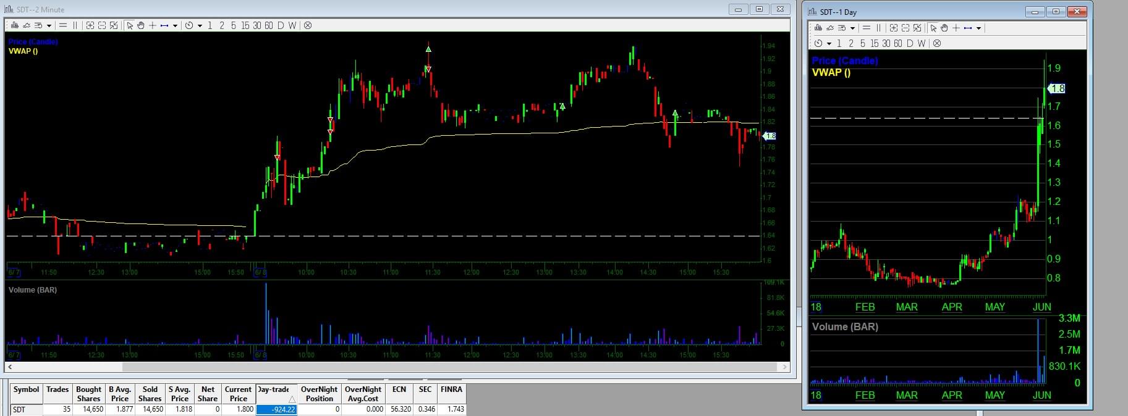Add vertical line tool in 1 Day chart
This screenshot has width=1128, height=416.
pyautogui.click(x=879, y=28)
